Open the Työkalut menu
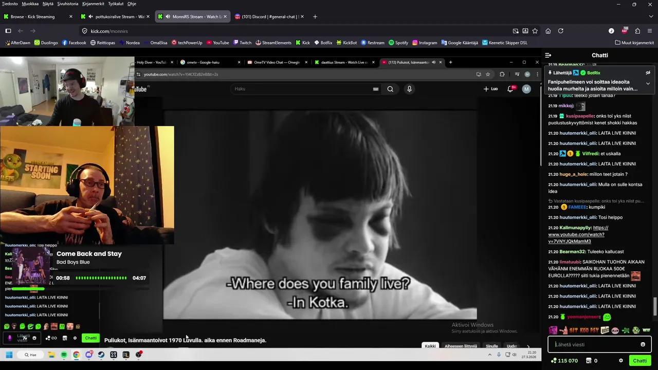Screen dimensions: 658x370 point(116,4)
